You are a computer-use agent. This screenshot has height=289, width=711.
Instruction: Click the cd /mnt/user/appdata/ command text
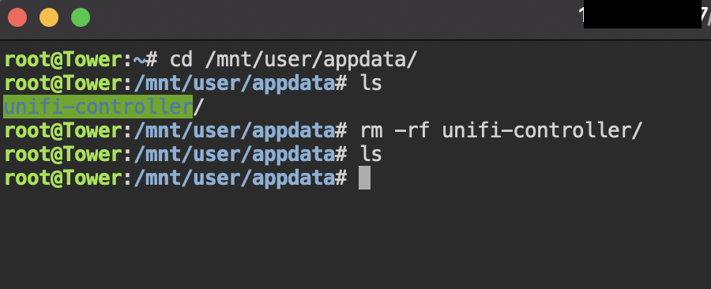click(x=293, y=60)
